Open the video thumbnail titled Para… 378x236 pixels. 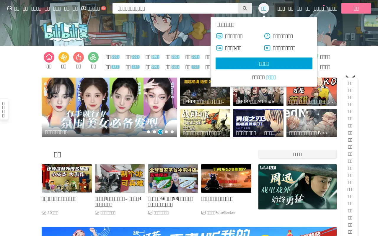[312, 123]
